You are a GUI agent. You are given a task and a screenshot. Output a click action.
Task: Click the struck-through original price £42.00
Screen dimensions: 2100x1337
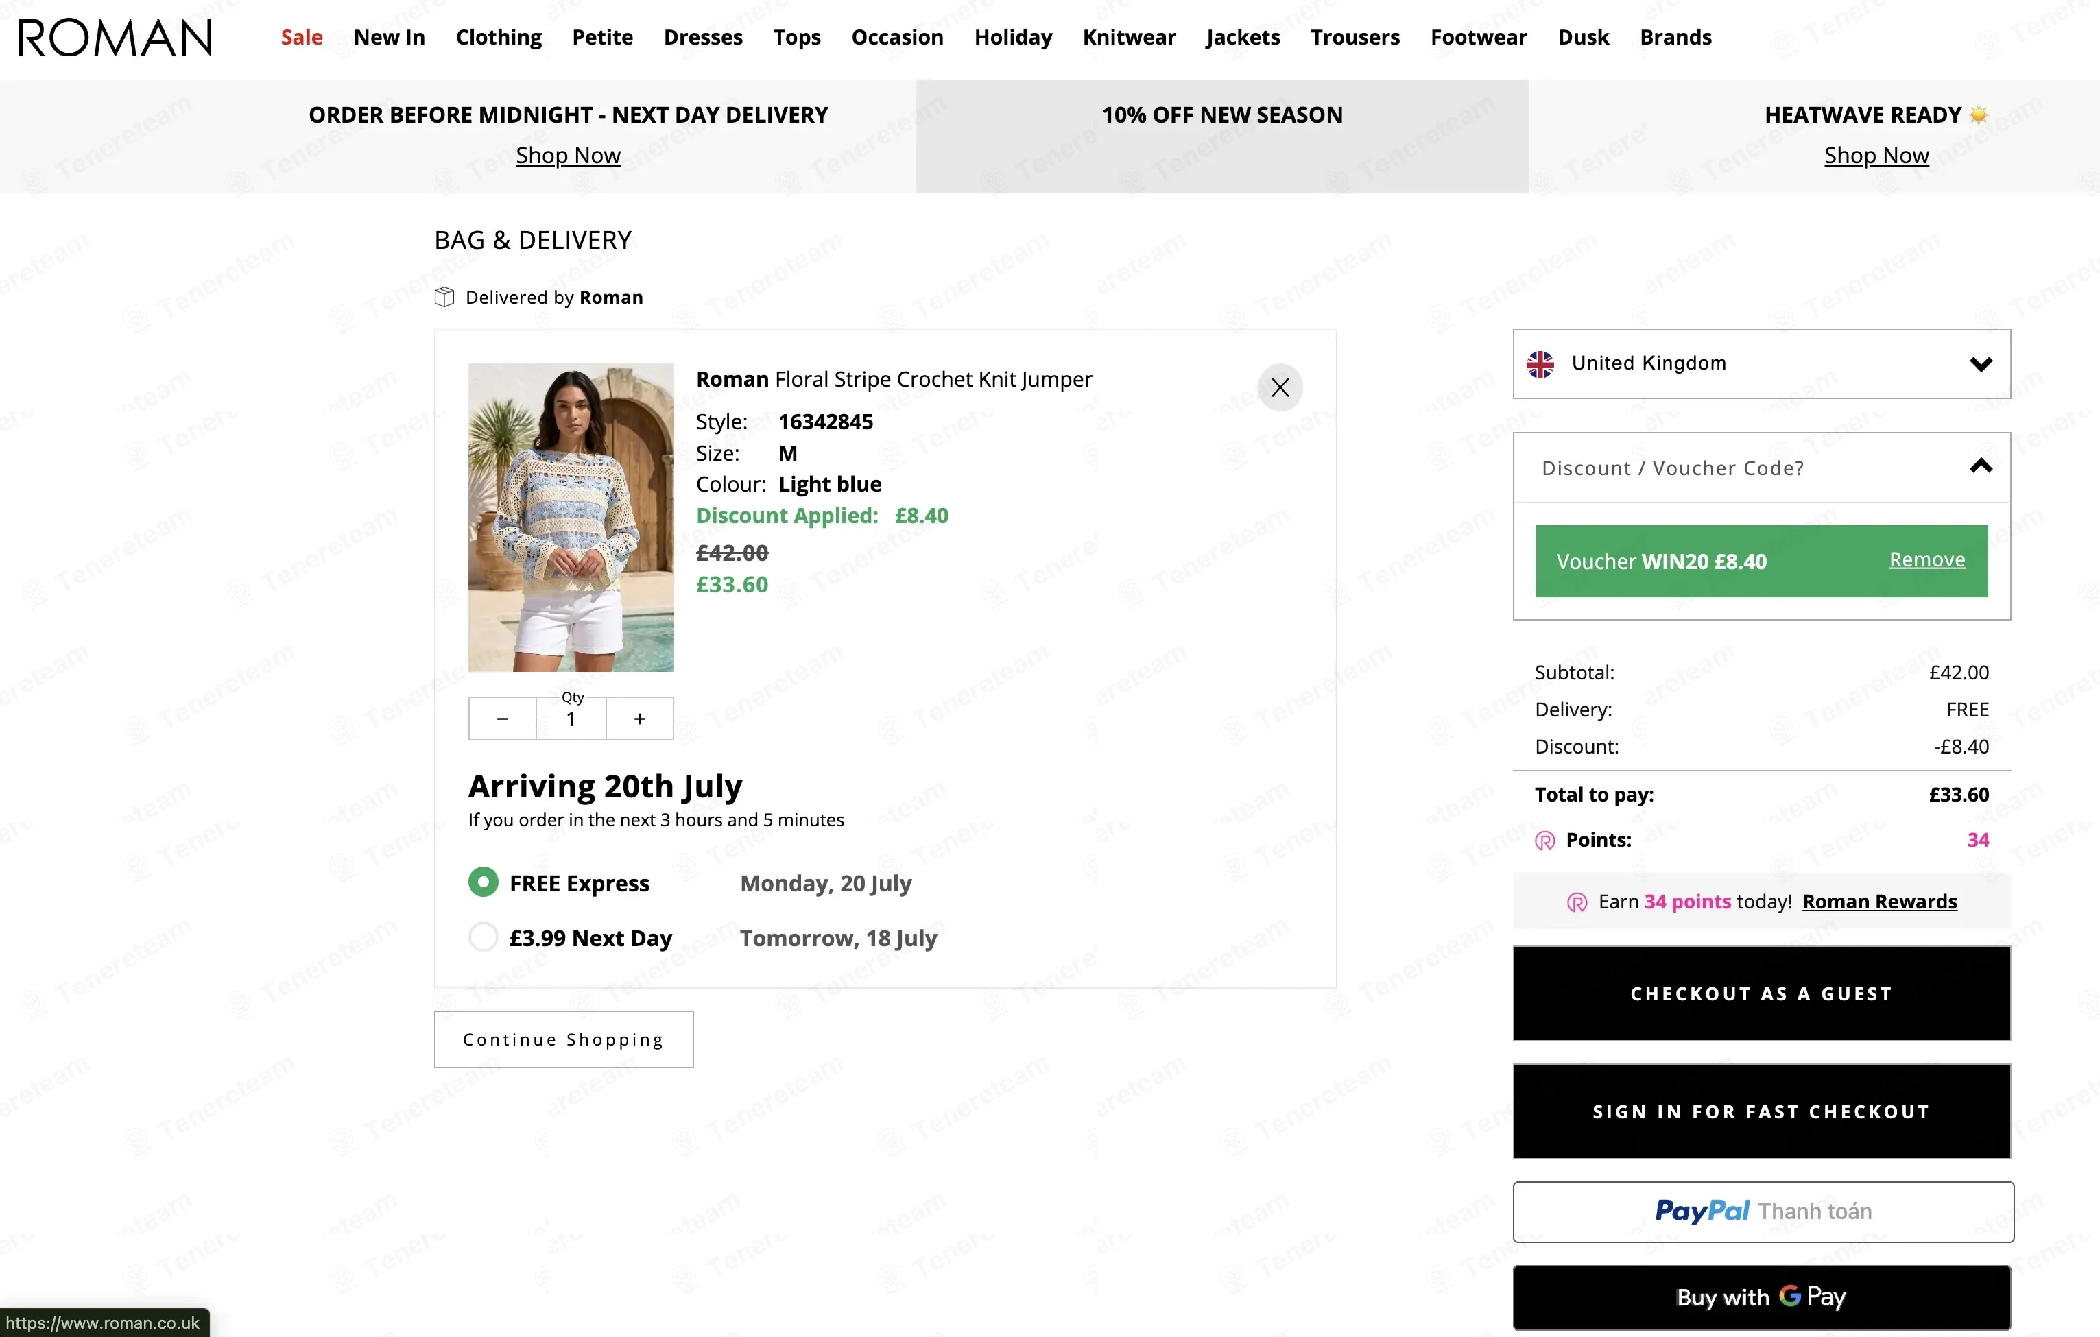[732, 553]
